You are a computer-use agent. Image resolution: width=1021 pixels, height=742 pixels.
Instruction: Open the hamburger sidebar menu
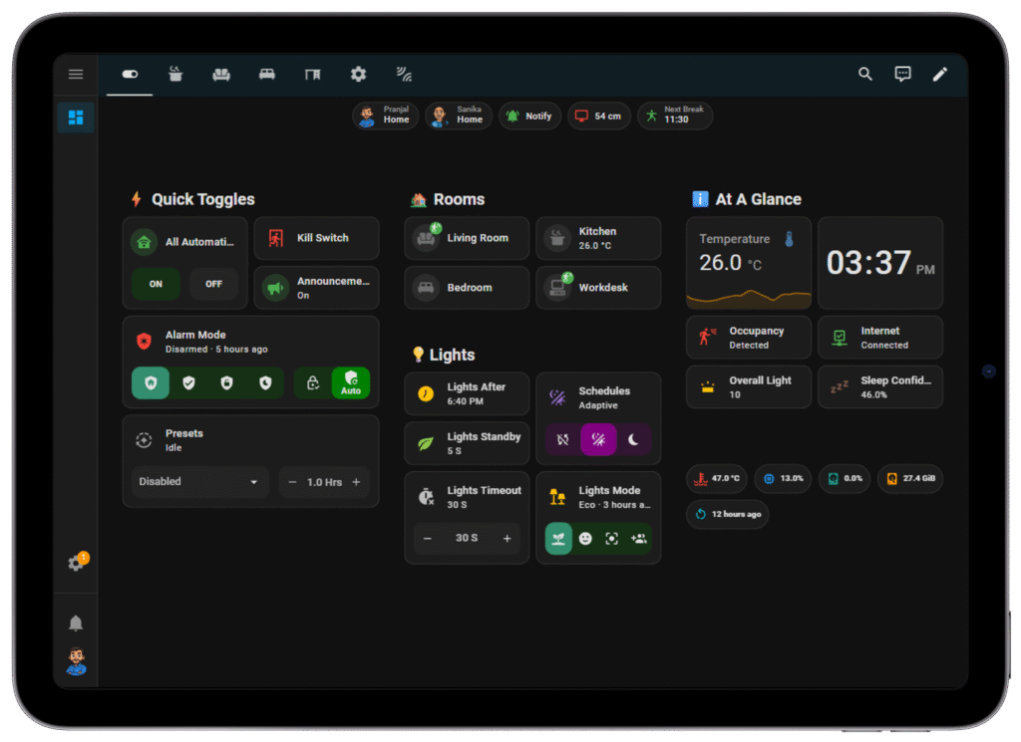click(76, 75)
